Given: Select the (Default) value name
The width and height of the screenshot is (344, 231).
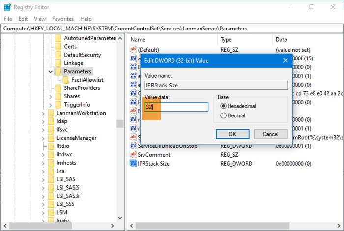Looking at the screenshot, I should coord(148,50).
